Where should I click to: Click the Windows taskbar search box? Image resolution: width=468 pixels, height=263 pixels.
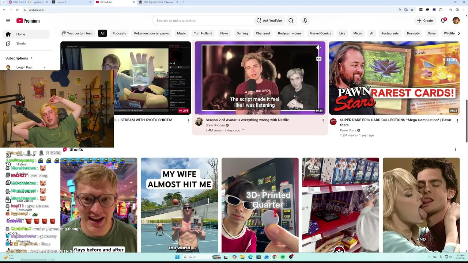pos(201,257)
